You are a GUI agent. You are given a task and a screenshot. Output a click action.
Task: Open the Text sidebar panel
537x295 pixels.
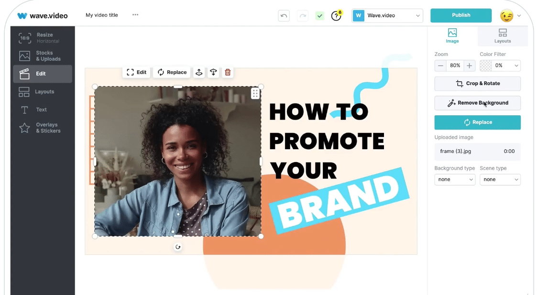[43, 109]
